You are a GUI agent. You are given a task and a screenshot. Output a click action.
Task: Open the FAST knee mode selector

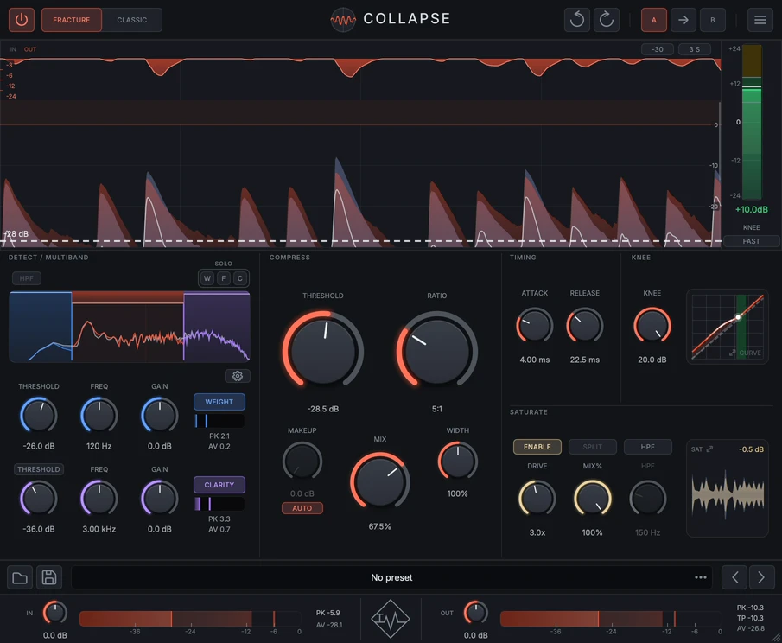751,241
